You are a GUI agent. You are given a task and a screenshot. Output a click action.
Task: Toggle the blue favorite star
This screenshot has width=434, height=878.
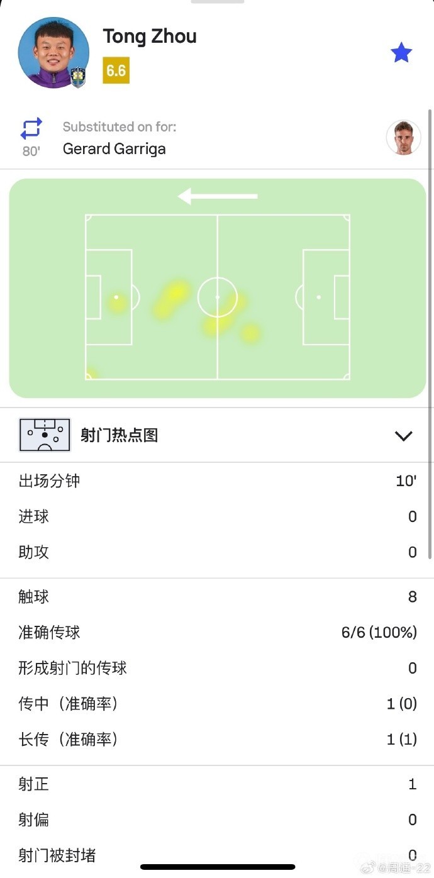coord(401,53)
